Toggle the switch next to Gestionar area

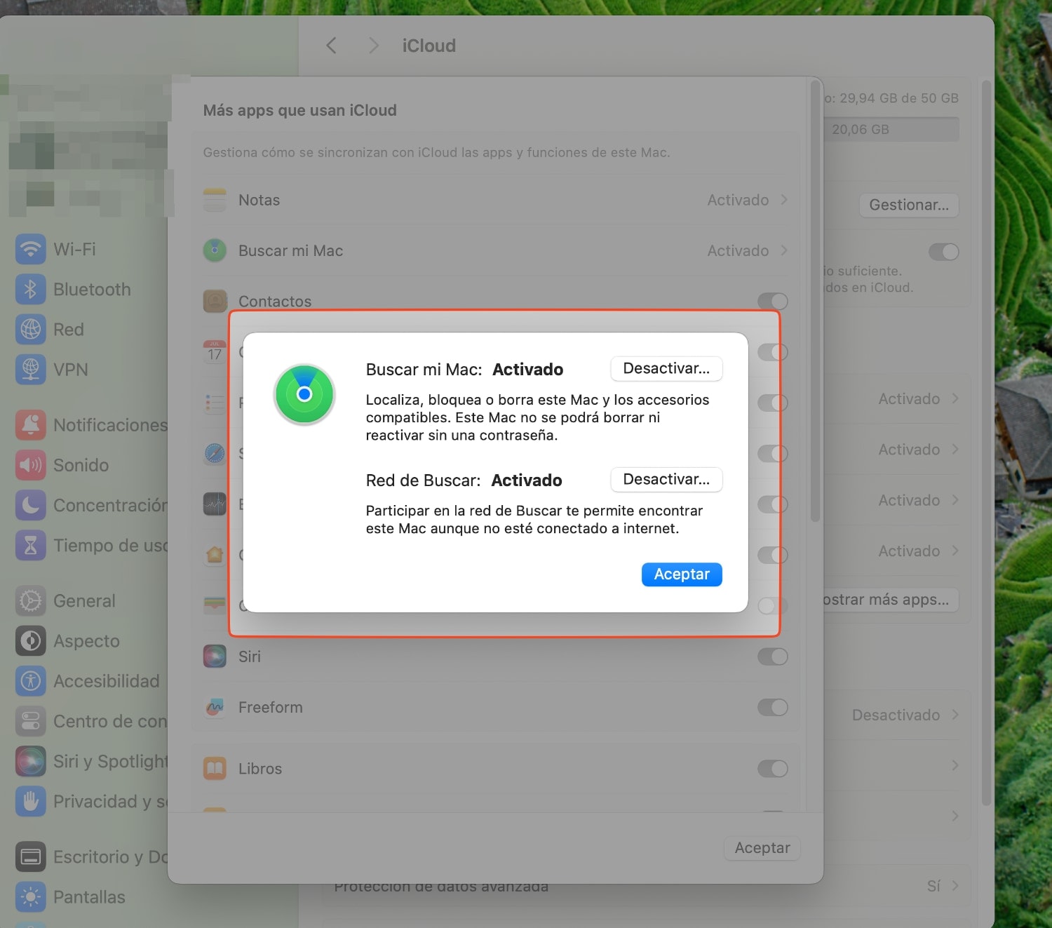click(x=944, y=252)
